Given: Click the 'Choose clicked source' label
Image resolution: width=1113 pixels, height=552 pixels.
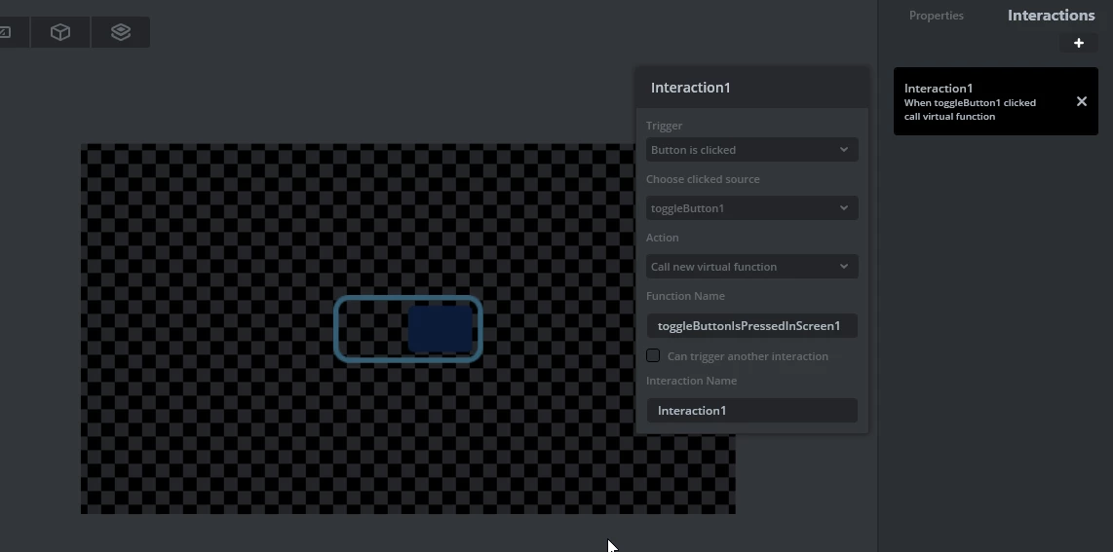Looking at the screenshot, I should click(x=703, y=179).
